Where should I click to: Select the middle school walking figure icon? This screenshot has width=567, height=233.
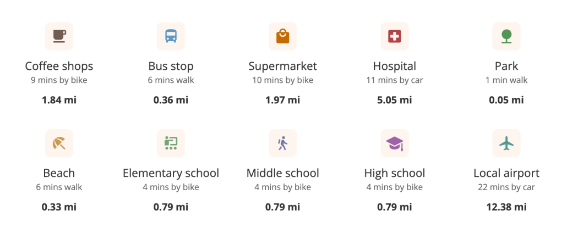coord(282,143)
